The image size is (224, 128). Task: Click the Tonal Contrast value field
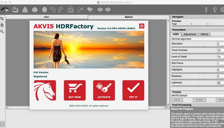(x=220, y=50)
